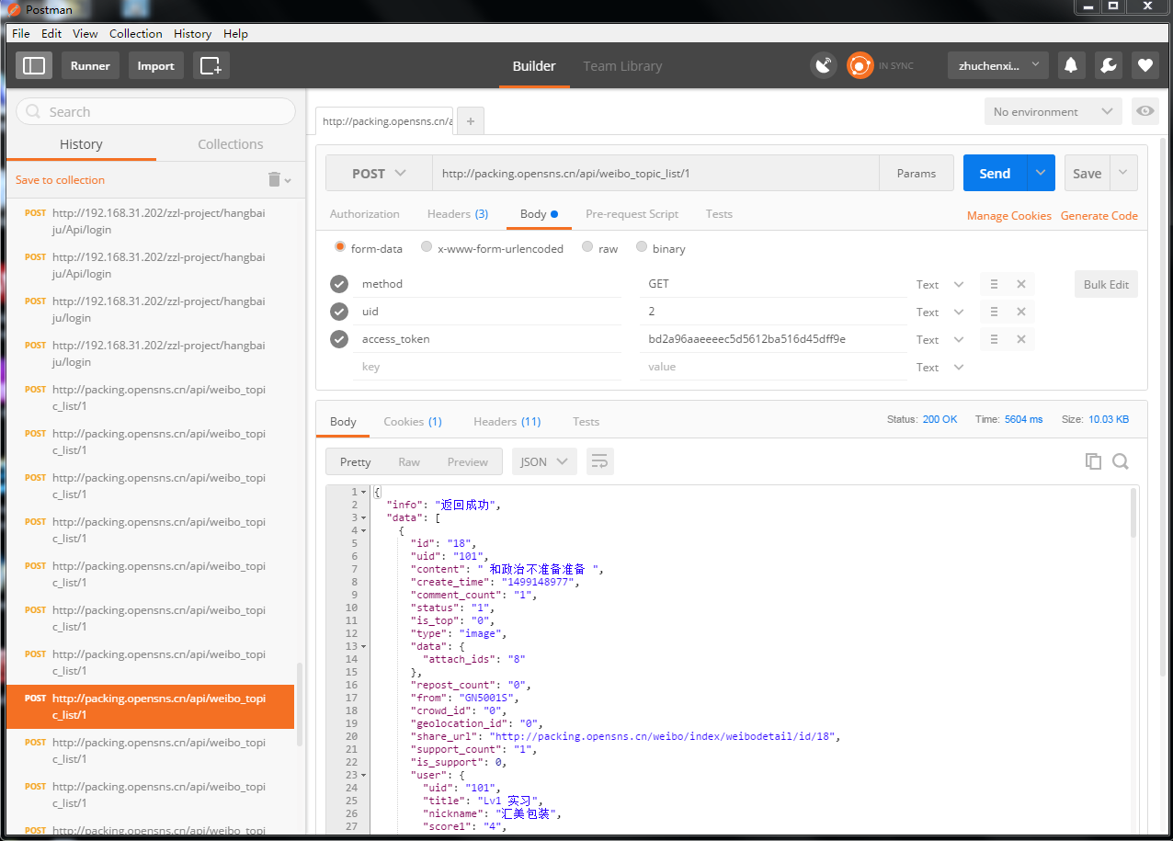The image size is (1173, 841).
Task: Uncheck the uid parameter checkbox
Action: (x=339, y=312)
